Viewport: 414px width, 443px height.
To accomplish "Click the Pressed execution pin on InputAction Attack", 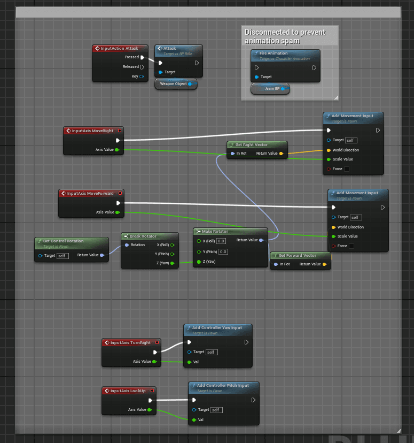I will click(143, 57).
